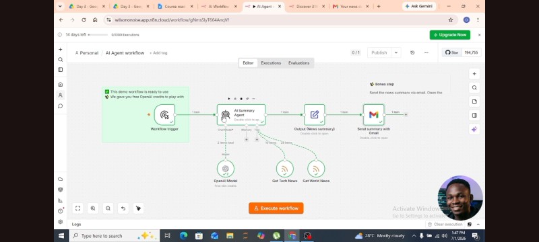Click the Send summary with Gmail node

[374, 115]
